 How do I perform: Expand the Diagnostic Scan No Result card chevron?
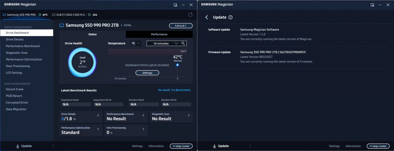coord(189,115)
